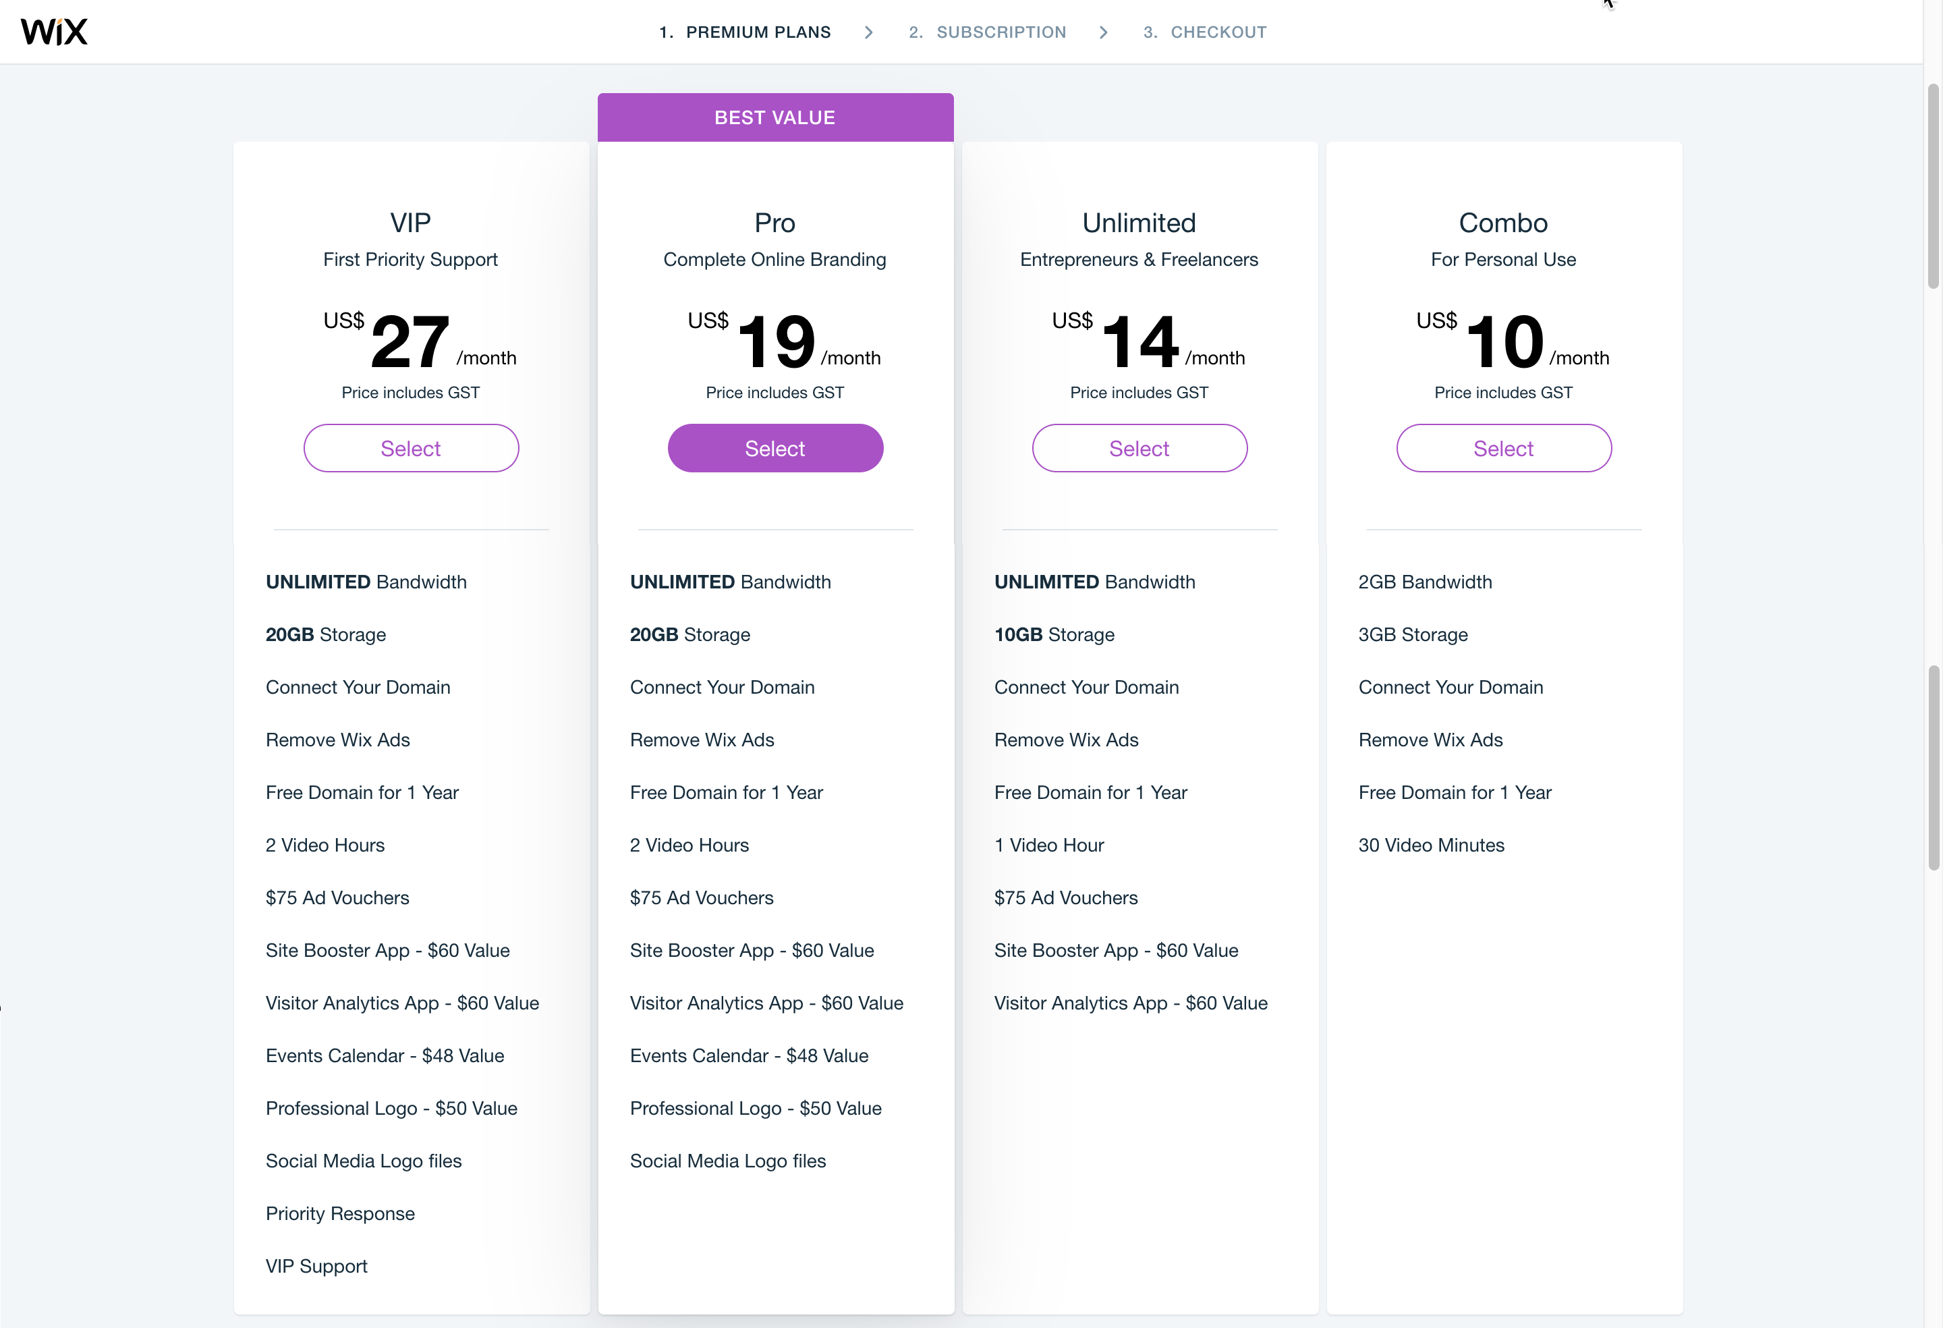Click chevron arrow after Premium Plans
This screenshot has height=1328, width=1943.
869,32
